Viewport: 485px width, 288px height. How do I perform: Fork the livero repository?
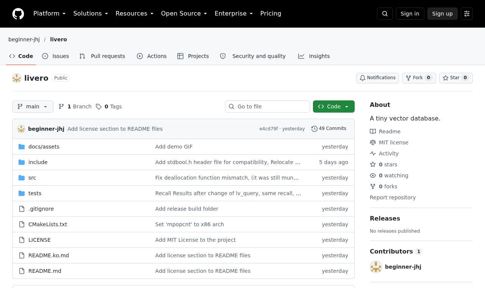coord(419,78)
